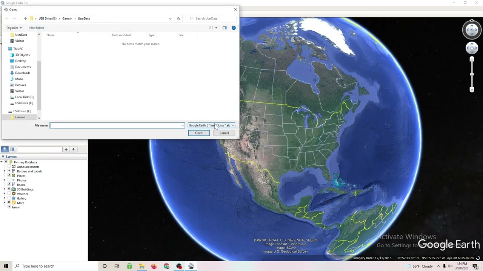Click the green padlock taskbar icon
The height and width of the screenshot is (271, 483).
129,266
